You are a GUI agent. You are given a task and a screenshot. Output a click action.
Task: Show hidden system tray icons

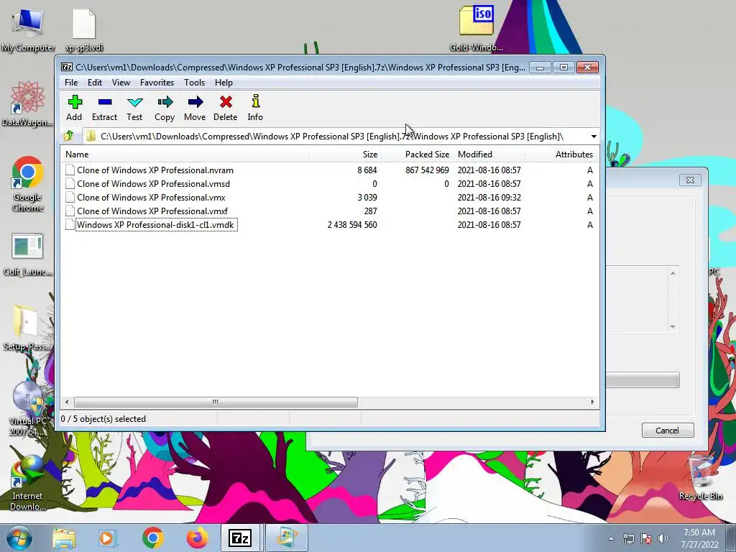tap(611, 538)
